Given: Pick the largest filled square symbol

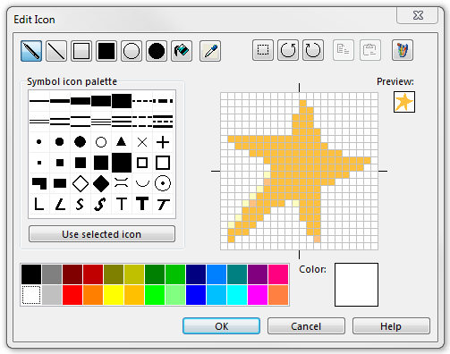Looking at the screenshot, I should point(122,163).
